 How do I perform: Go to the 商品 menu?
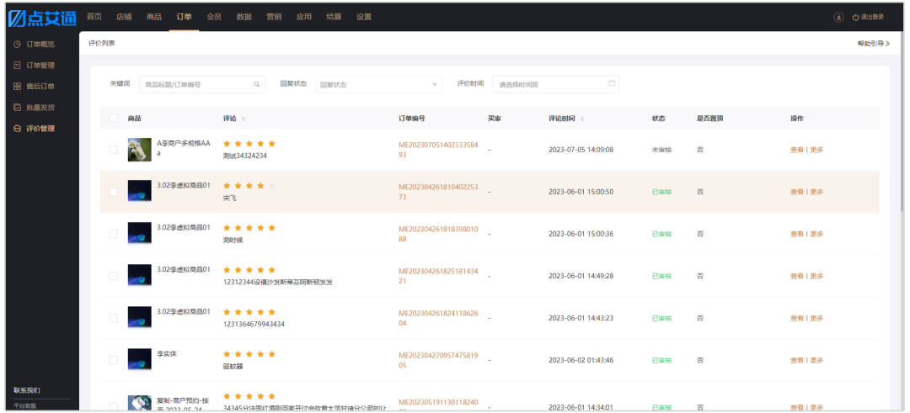[x=154, y=17]
